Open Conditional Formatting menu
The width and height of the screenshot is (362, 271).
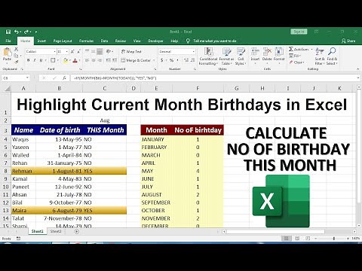pos(208,56)
